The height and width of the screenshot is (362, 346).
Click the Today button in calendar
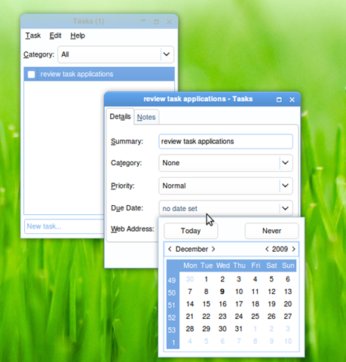click(x=191, y=231)
